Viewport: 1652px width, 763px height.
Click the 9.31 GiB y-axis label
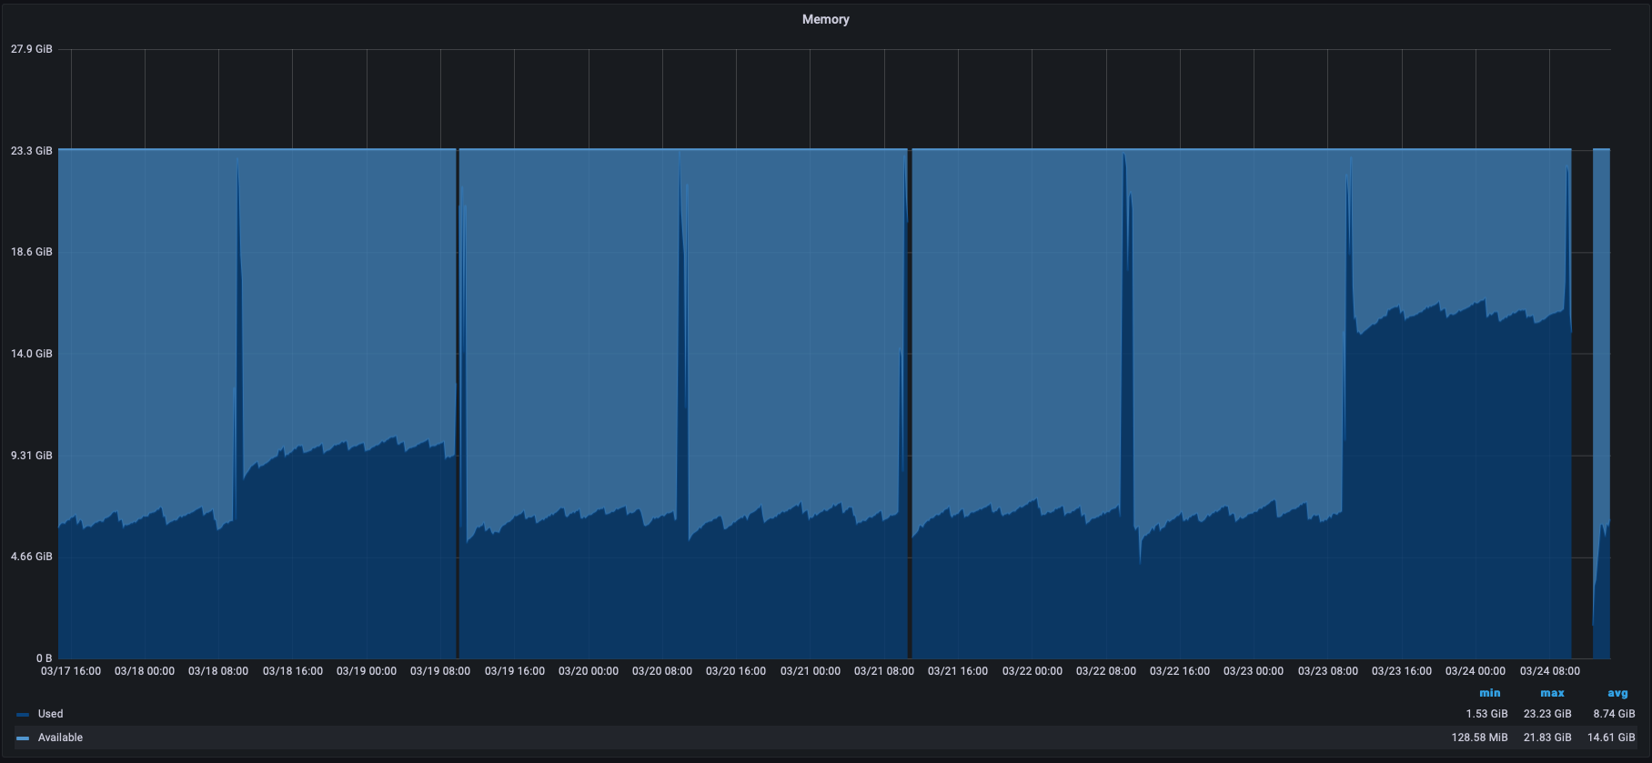(x=32, y=456)
